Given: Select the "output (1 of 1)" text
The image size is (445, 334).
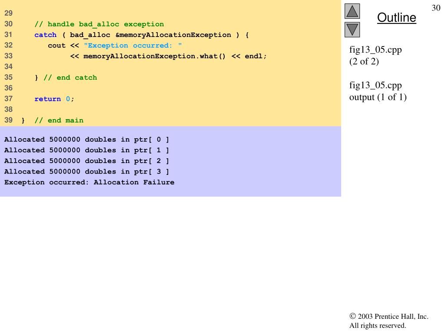Looking at the screenshot, I should pyautogui.click(x=378, y=97).
